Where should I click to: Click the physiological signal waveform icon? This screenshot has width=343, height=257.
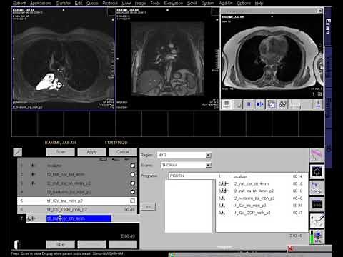[317, 204]
